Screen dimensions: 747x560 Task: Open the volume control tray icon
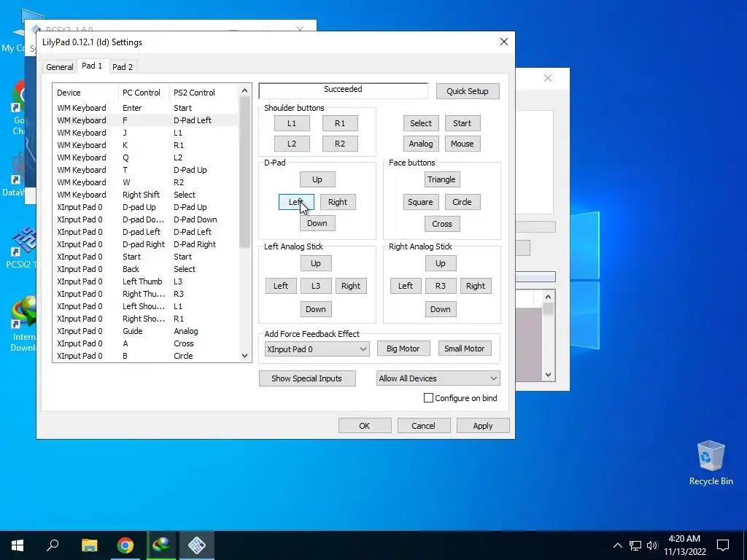click(x=652, y=545)
